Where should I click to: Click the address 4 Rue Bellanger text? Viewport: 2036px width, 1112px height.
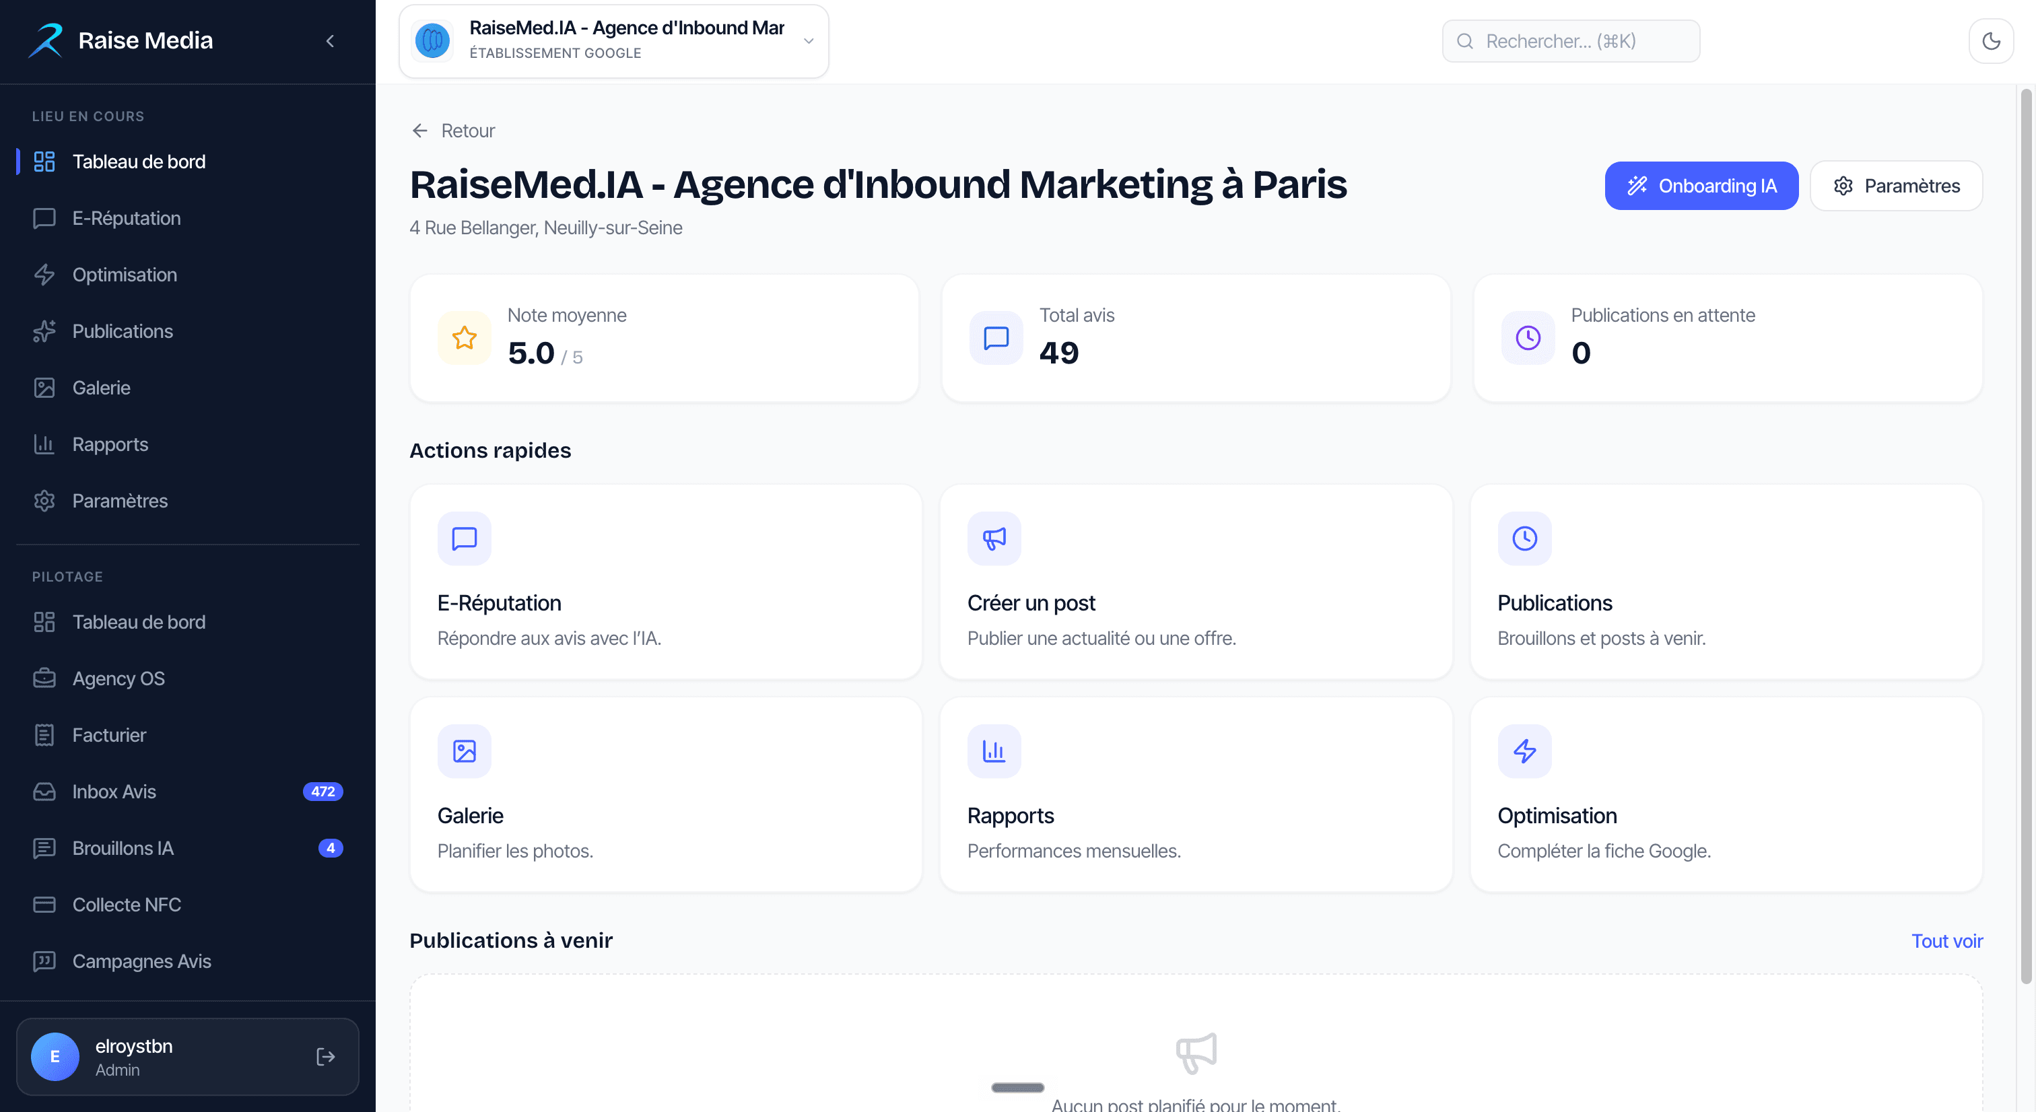pos(546,228)
